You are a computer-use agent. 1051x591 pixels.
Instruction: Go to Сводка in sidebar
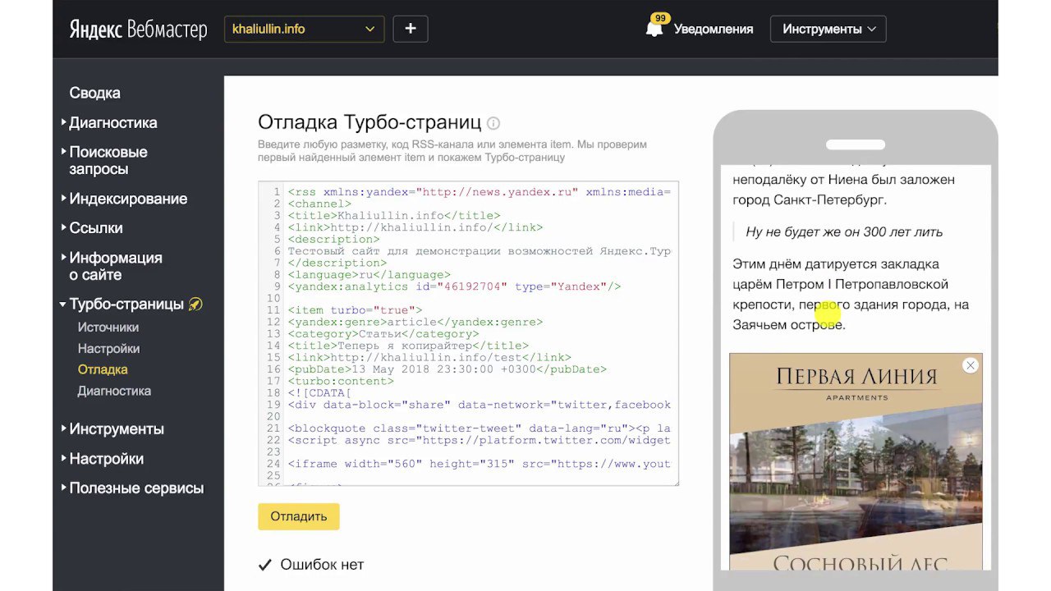click(94, 93)
